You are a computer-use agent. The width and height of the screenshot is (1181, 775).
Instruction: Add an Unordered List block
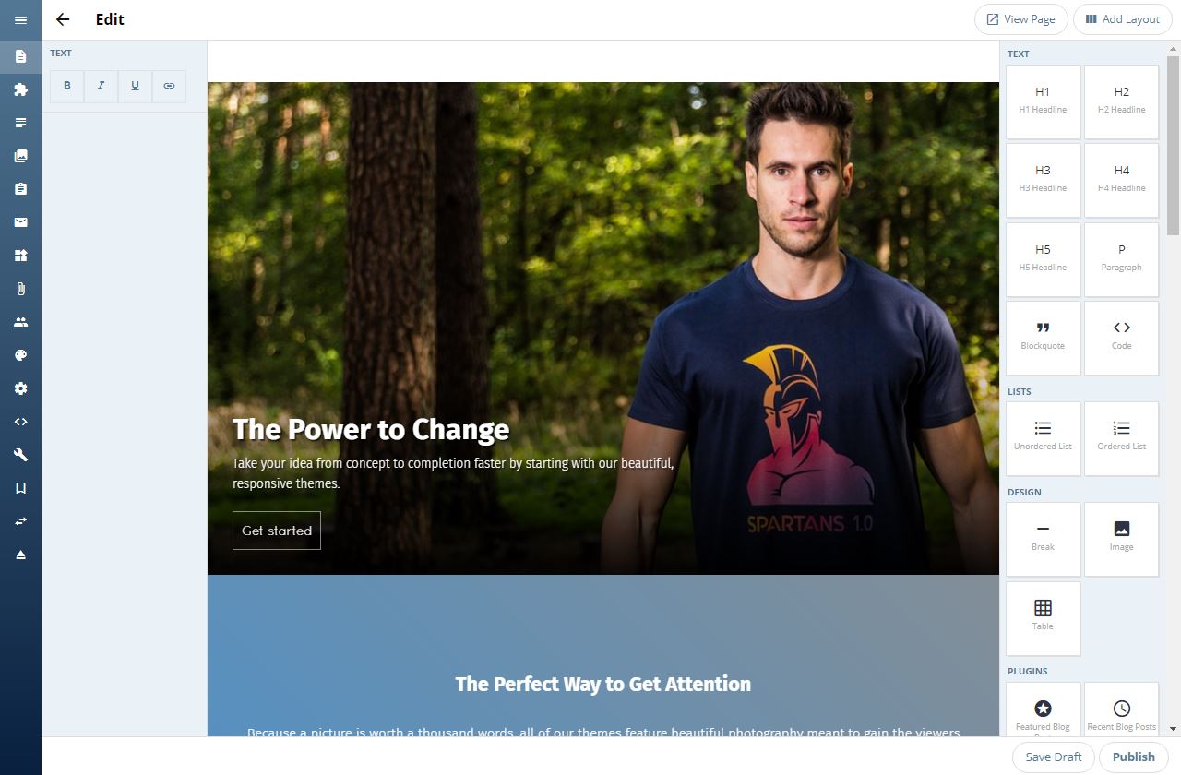[1043, 438]
